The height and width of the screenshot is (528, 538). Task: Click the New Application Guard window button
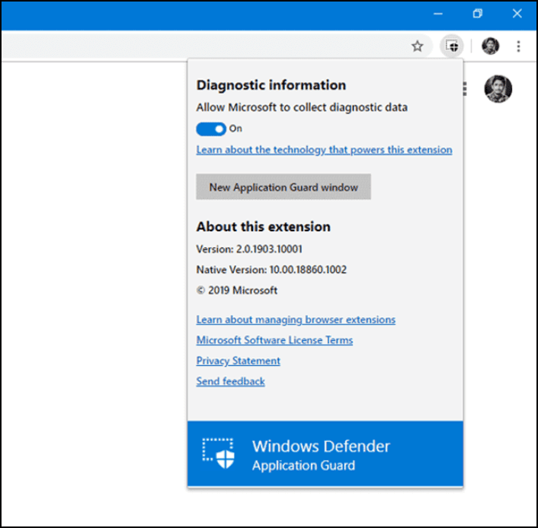[283, 186]
